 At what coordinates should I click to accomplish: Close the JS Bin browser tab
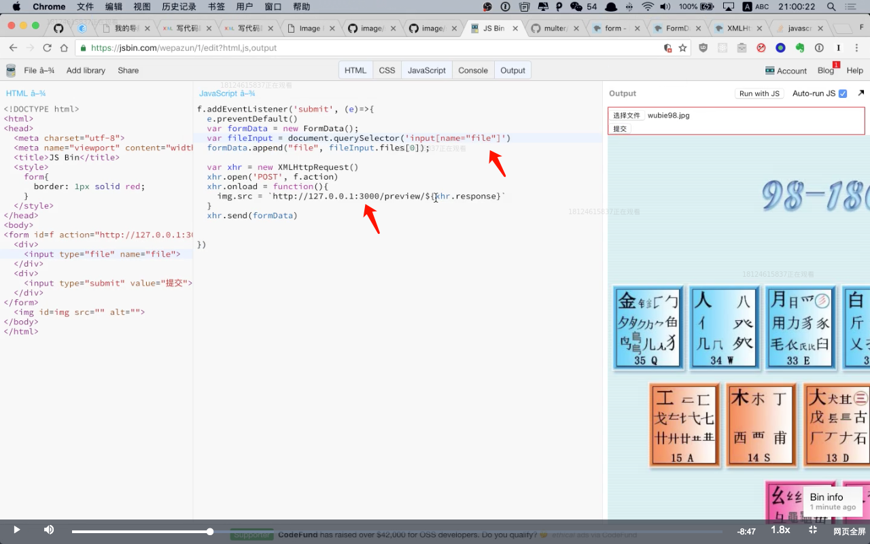515,29
